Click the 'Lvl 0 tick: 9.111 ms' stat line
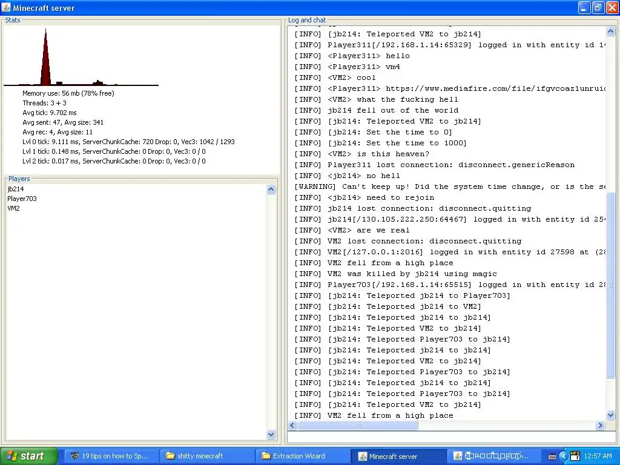The image size is (620, 465). [128, 142]
